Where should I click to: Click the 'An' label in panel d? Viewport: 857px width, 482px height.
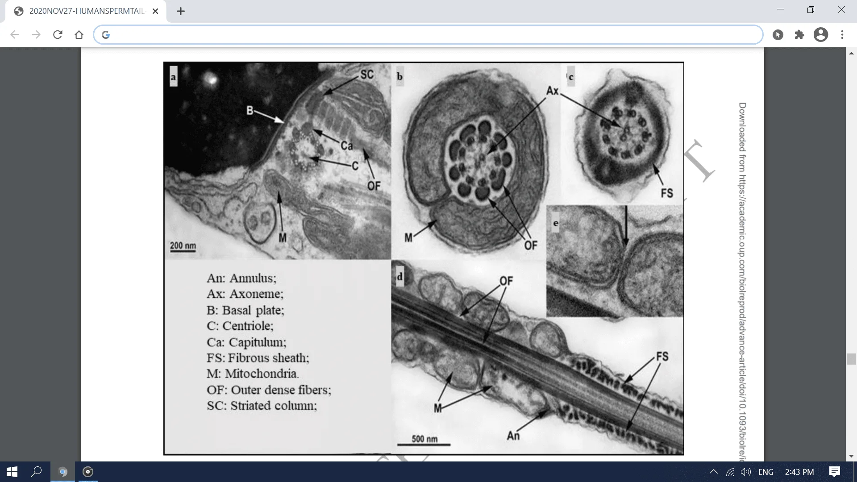513,436
